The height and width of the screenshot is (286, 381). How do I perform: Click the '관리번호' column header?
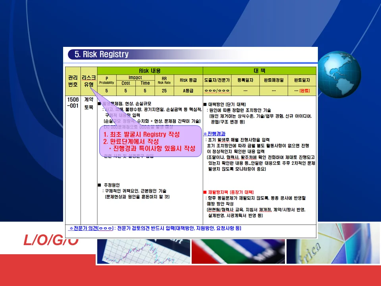pos(72,81)
